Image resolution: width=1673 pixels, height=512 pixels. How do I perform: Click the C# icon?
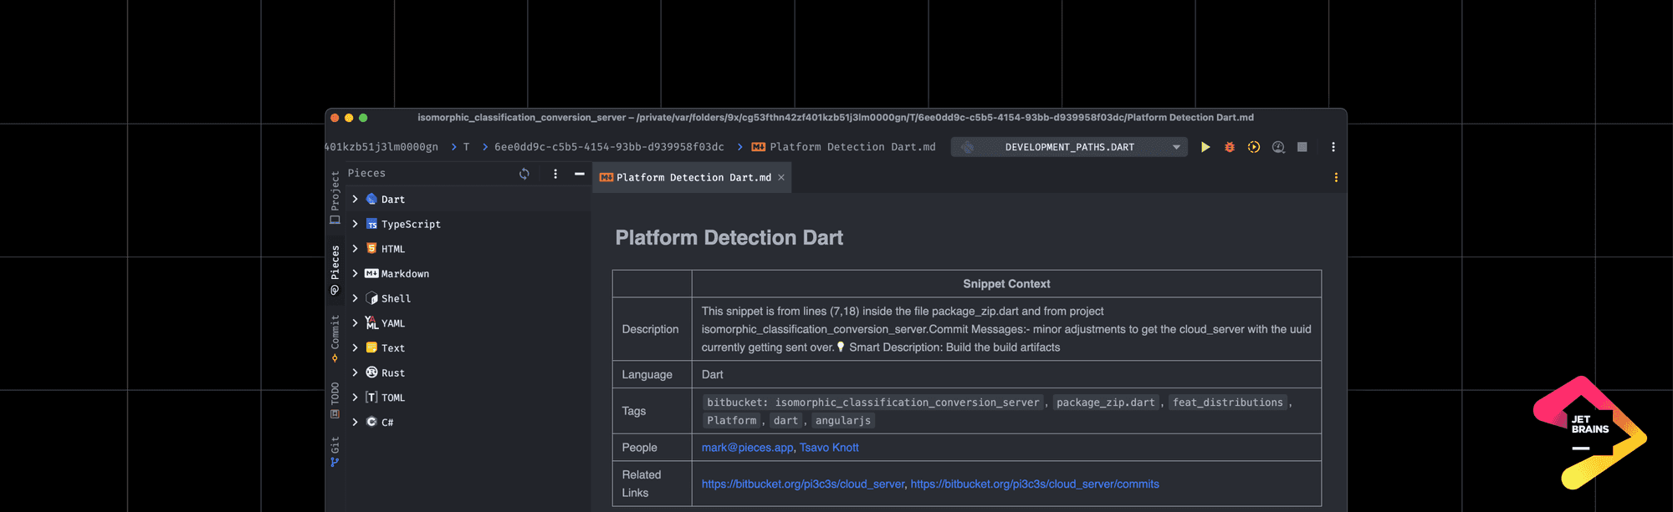(x=371, y=422)
